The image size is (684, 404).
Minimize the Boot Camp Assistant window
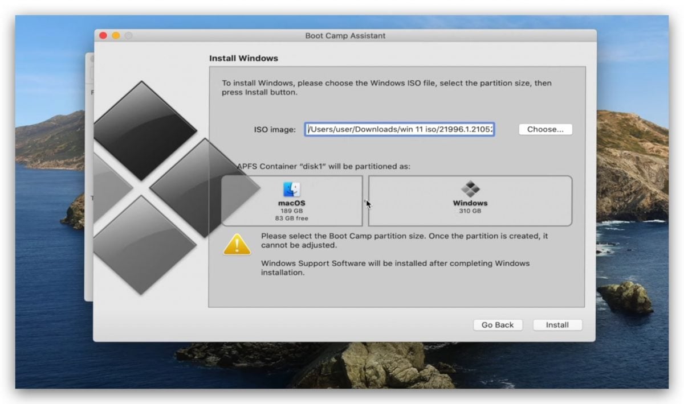point(116,35)
